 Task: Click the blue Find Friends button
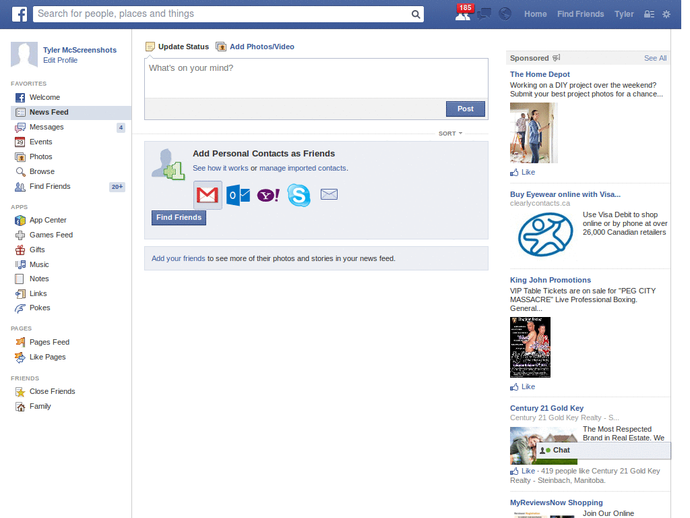click(179, 218)
